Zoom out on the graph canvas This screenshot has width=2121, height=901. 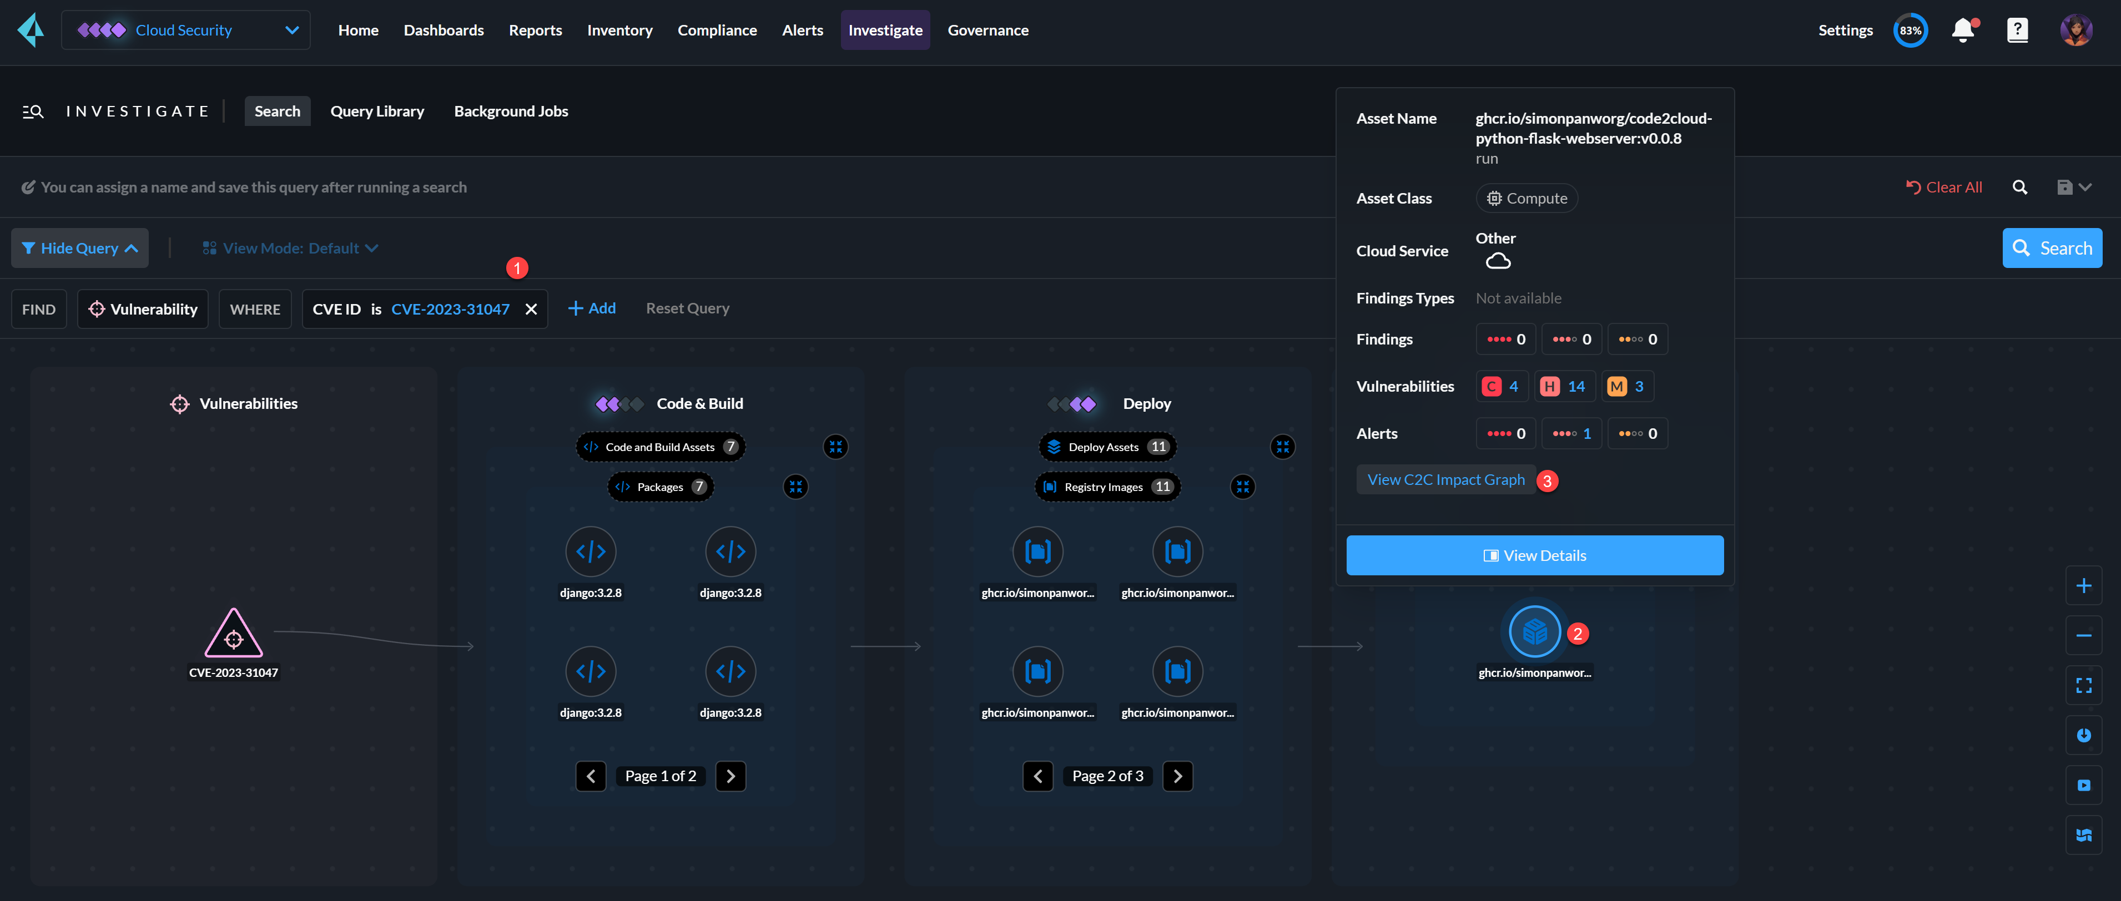click(2083, 635)
